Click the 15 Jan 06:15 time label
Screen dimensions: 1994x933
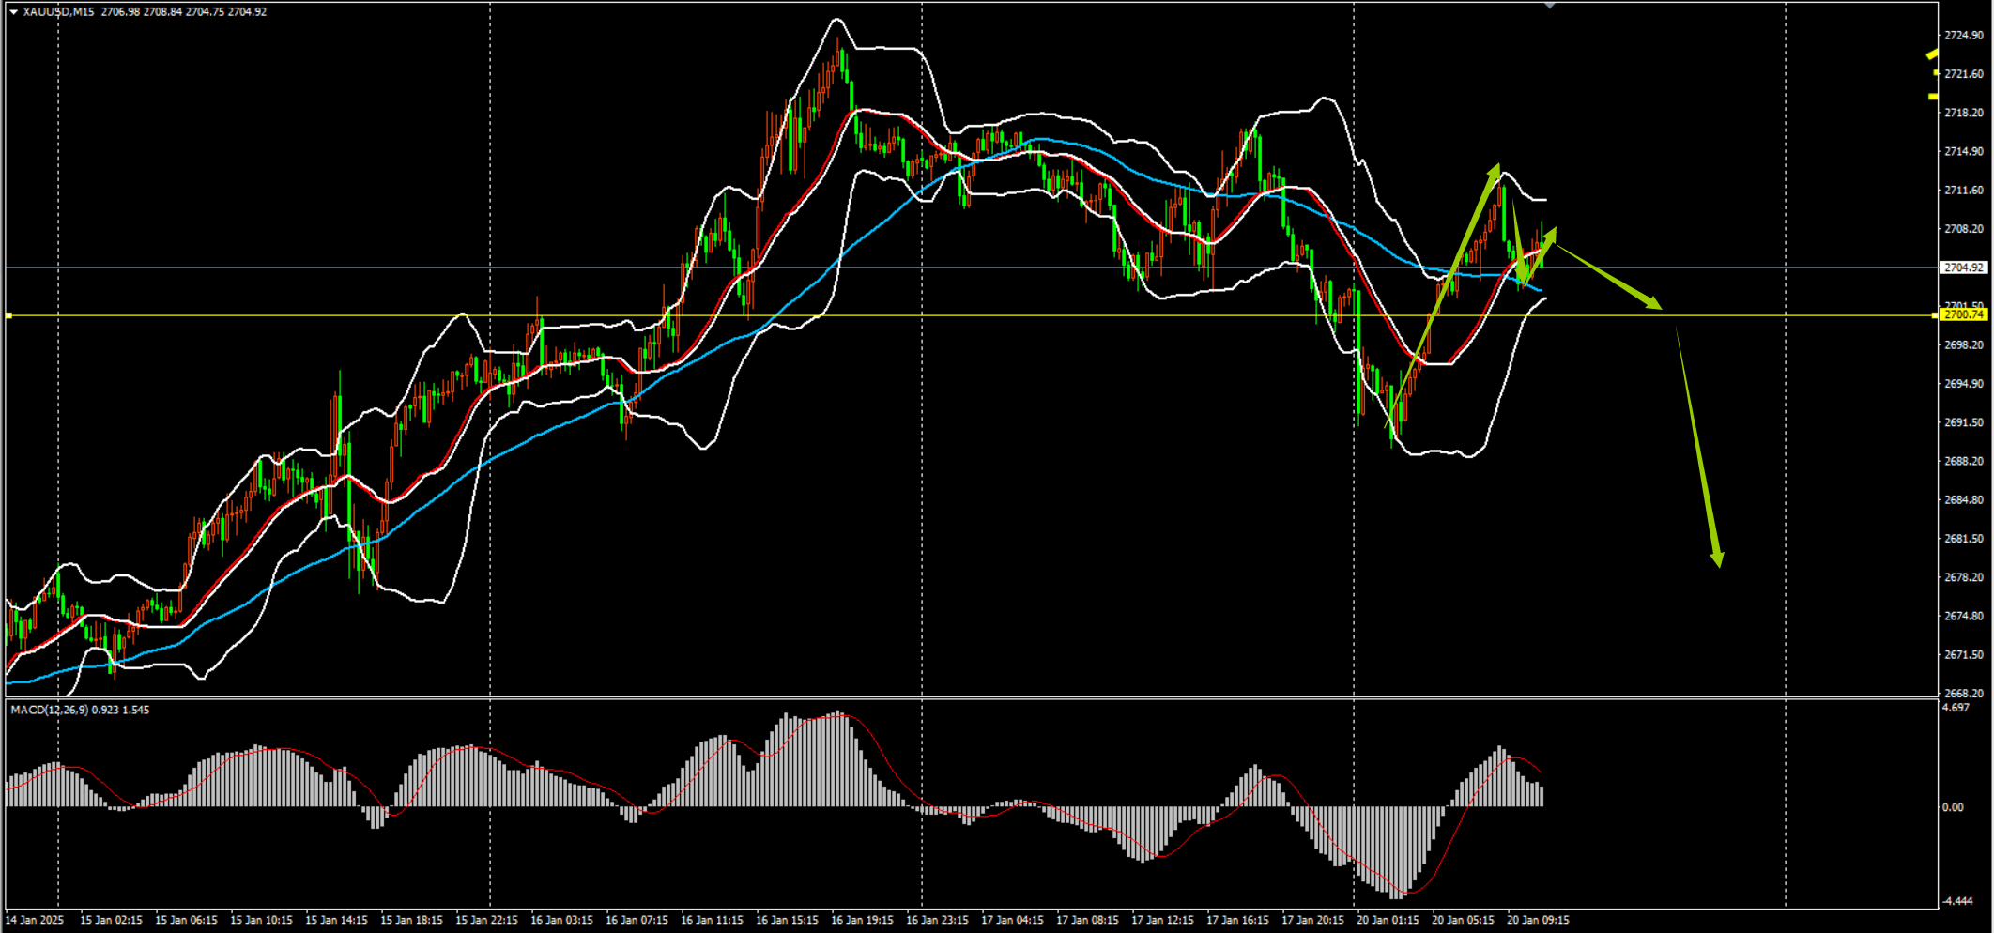point(186,920)
